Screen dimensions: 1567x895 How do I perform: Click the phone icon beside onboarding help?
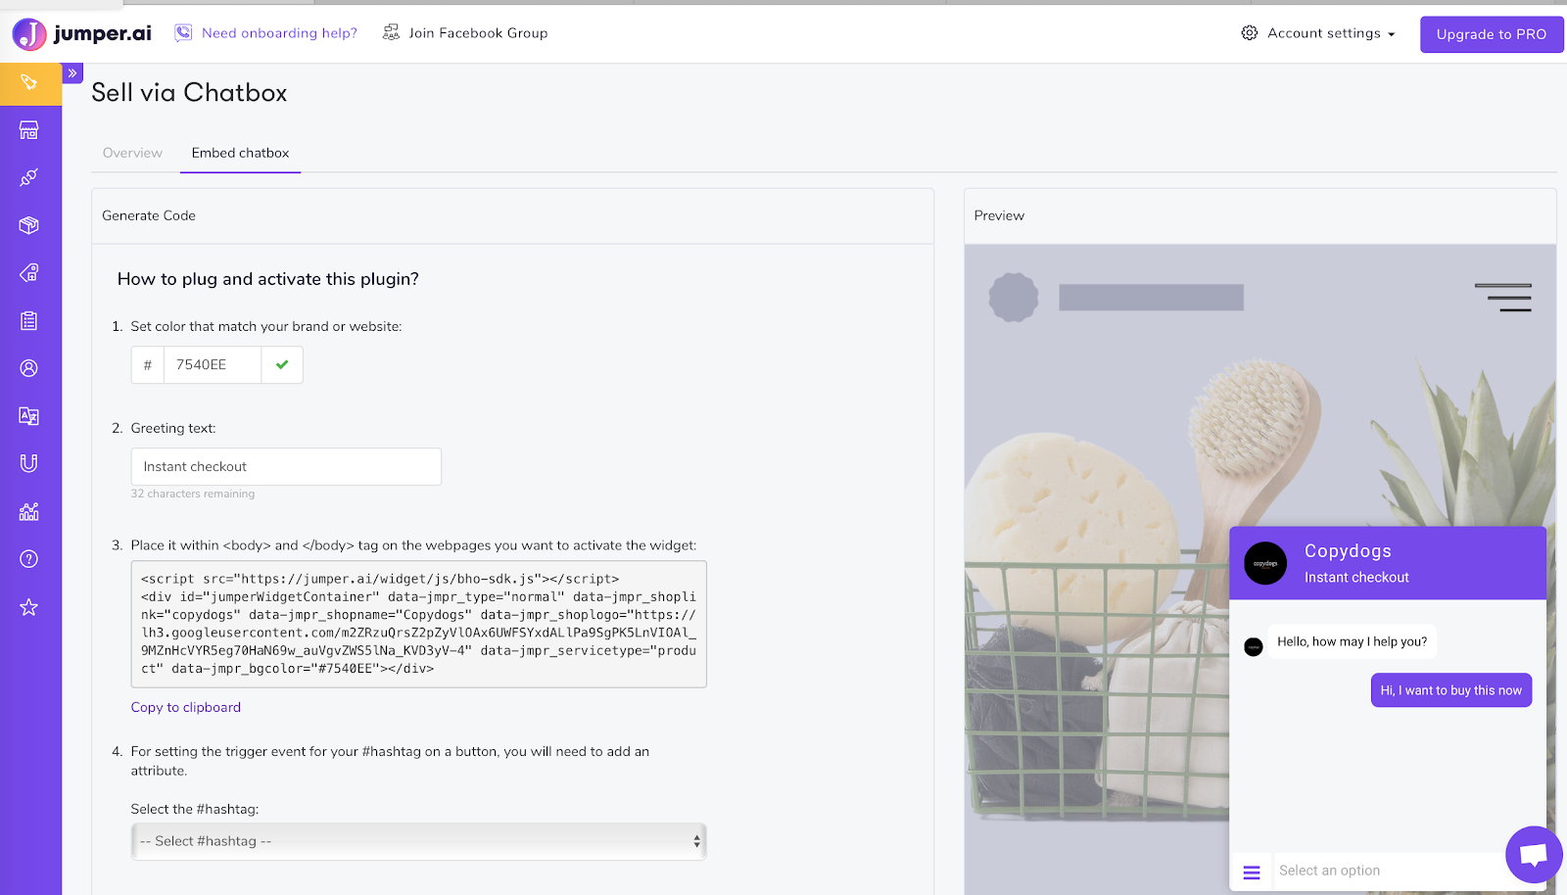[x=183, y=33]
